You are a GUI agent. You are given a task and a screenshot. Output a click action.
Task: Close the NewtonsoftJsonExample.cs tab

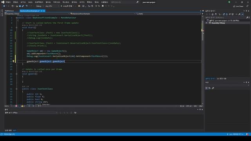44,11
